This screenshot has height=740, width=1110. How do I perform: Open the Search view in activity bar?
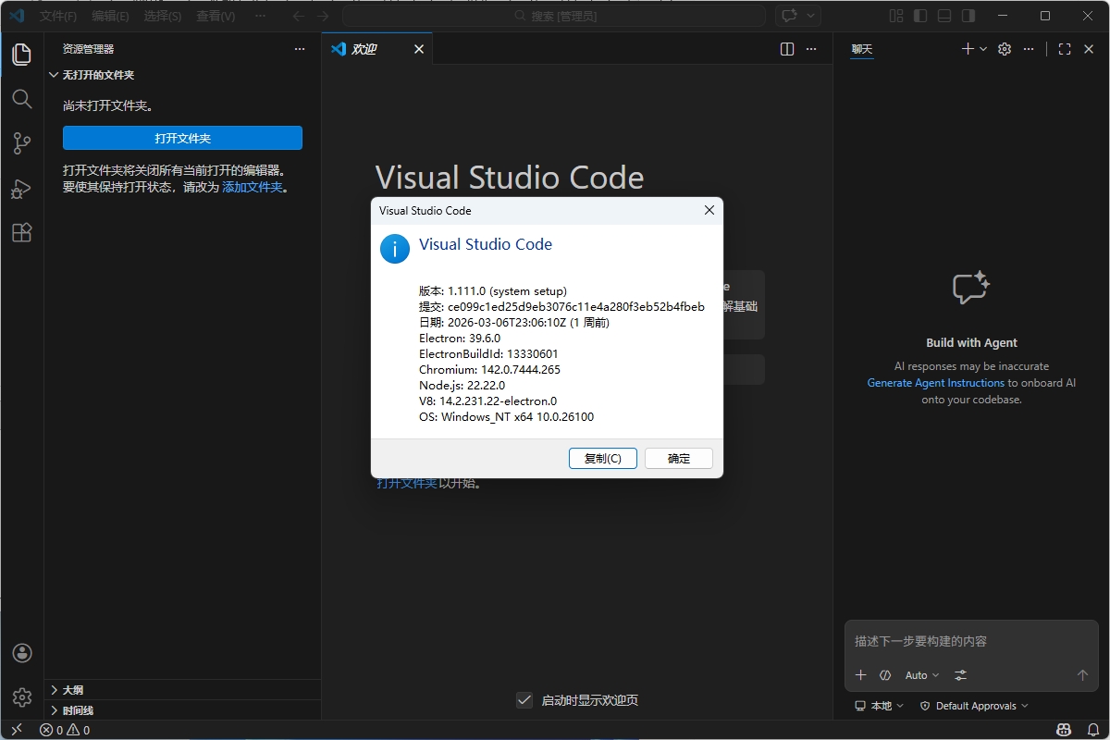click(22, 99)
